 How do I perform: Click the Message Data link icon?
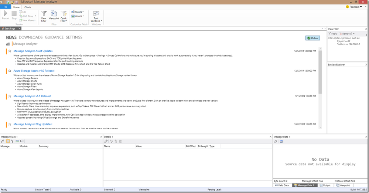[276, 141]
